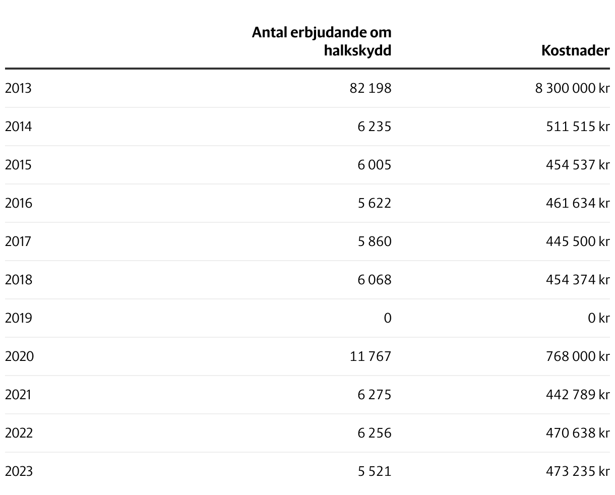Click the 461 634 kr cost cell
The height and width of the screenshot is (495, 615).
(578, 203)
